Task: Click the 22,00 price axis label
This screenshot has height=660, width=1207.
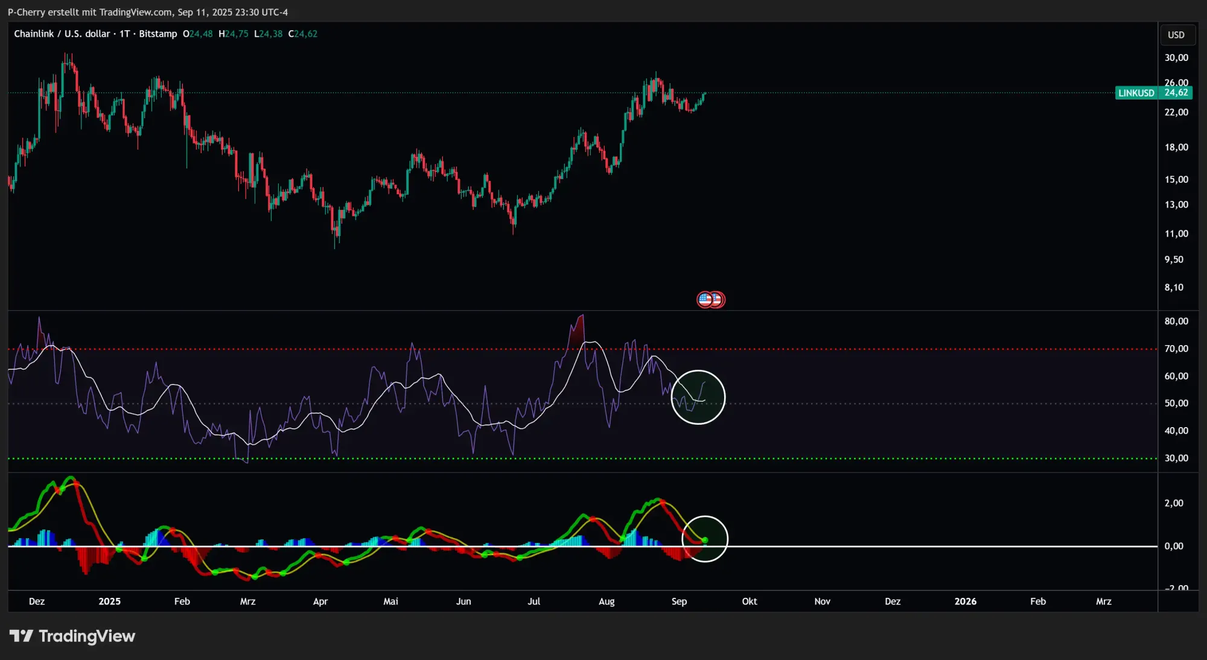Action: click(1176, 112)
